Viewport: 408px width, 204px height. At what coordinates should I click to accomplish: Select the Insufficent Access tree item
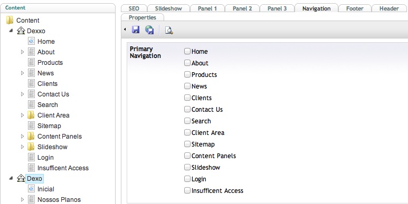[x=63, y=168]
